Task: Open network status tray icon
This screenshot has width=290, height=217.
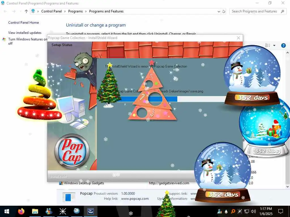Action: (247, 211)
